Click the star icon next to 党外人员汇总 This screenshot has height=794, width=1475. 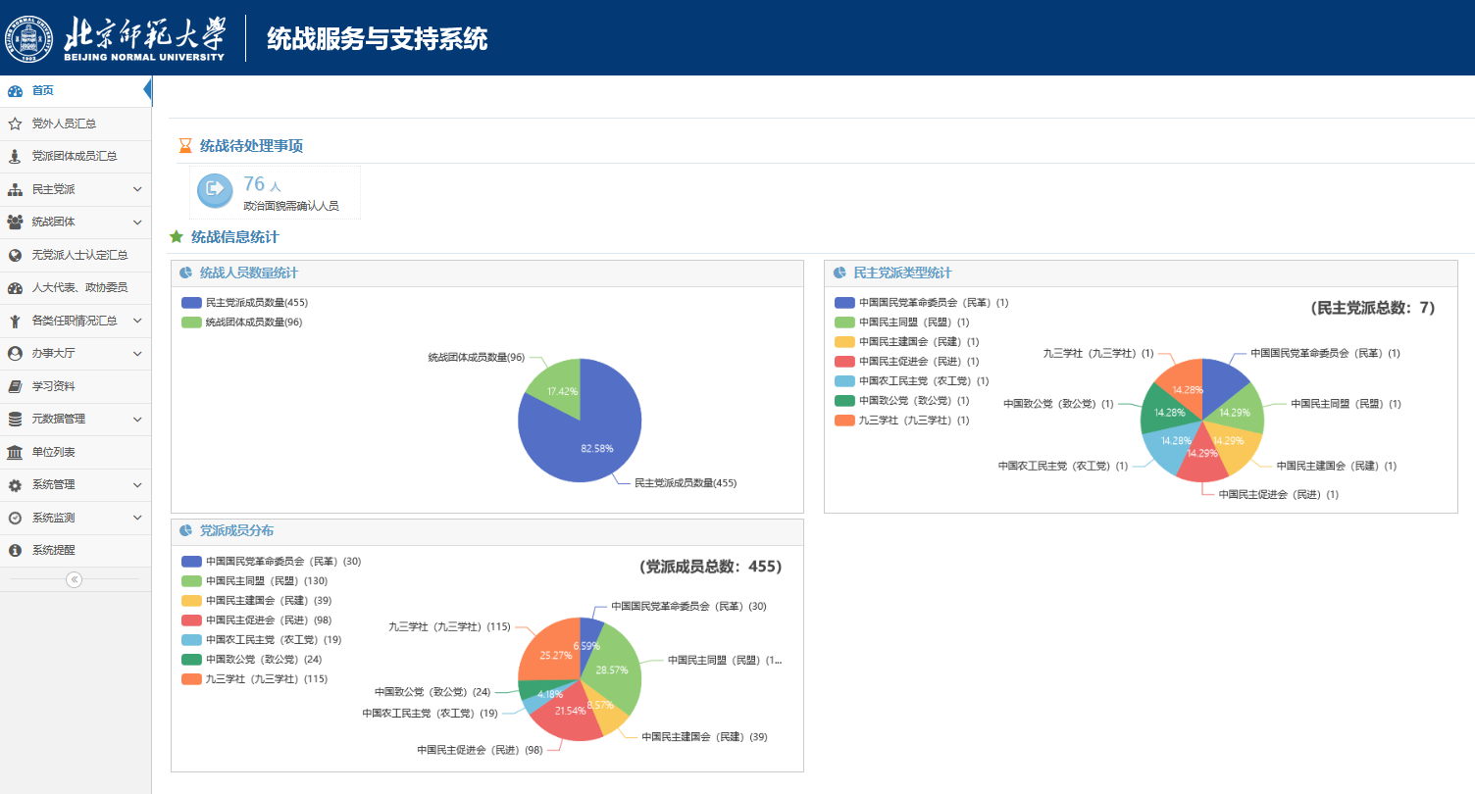click(15, 124)
